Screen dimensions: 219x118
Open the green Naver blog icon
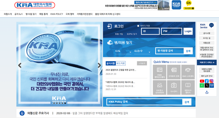(202, 86)
